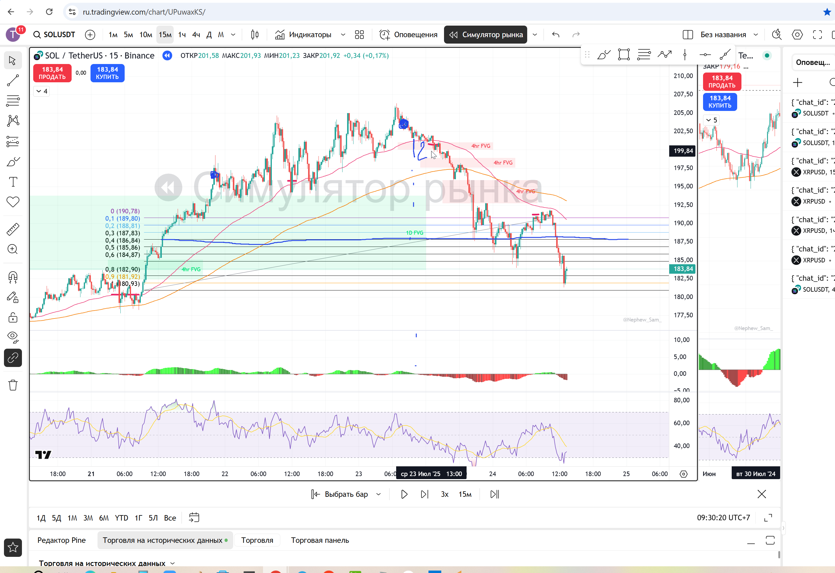Switch to 5m timeframe
Screen dimensions: 835x573
pos(128,34)
